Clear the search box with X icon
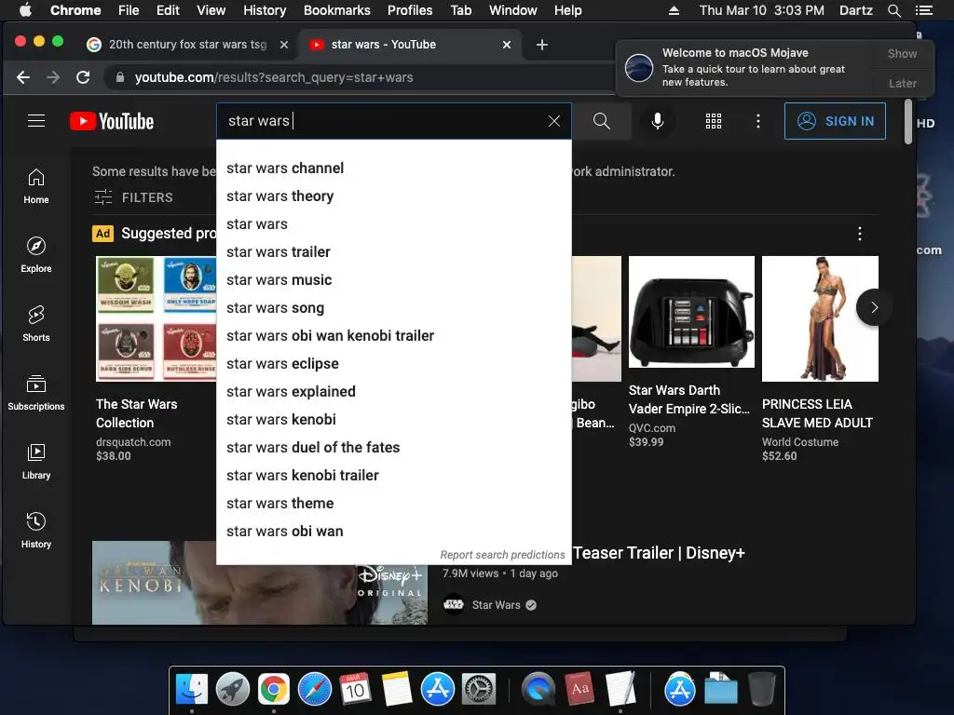This screenshot has width=954, height=715. 553,121
